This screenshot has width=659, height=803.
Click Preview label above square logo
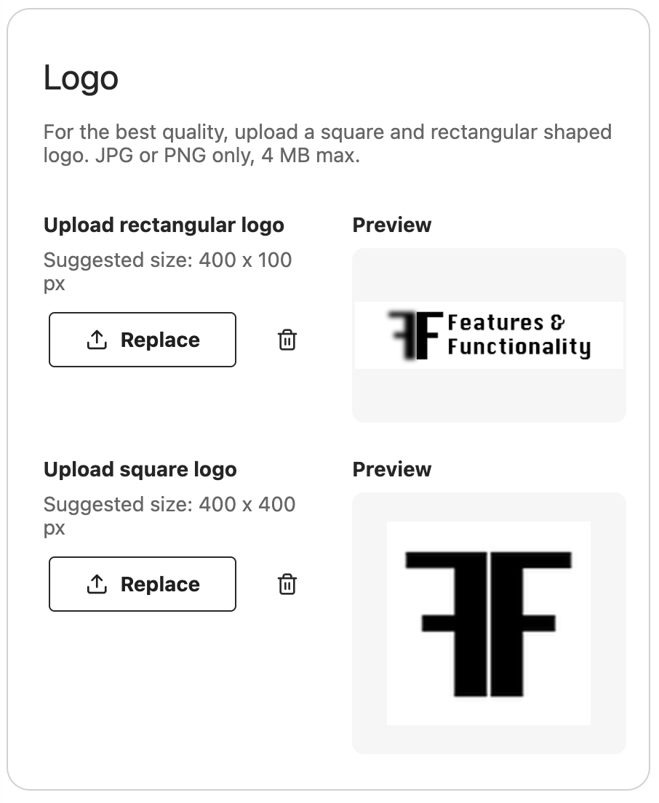(392, 470)
